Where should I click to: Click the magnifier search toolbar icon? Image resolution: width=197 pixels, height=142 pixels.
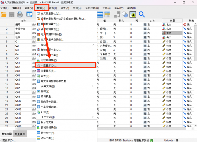142,14
